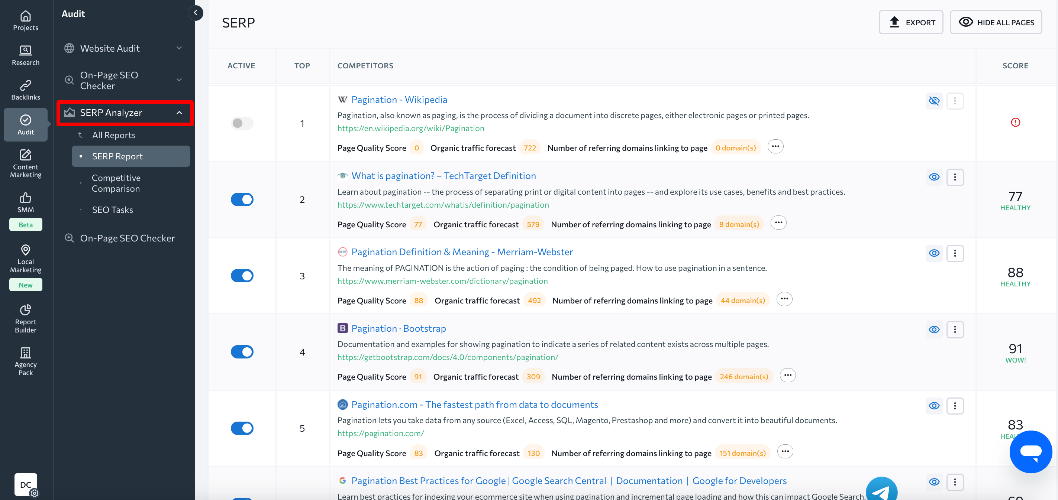Go back to All Reports
This screenshot has width=1058, height=500.
tap(114, 135)
